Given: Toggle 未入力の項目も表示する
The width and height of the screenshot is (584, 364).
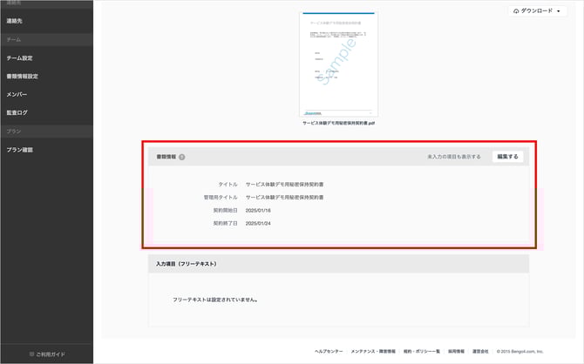Looking at the screenshot, I should pyautogui.click(x=453, y=157).
